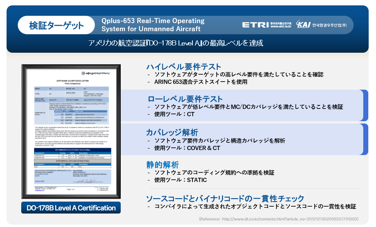The height and width of the screenshot is (227, 376).
Task: Open the framed certificate thumbnail
Action: coord(71,132)
